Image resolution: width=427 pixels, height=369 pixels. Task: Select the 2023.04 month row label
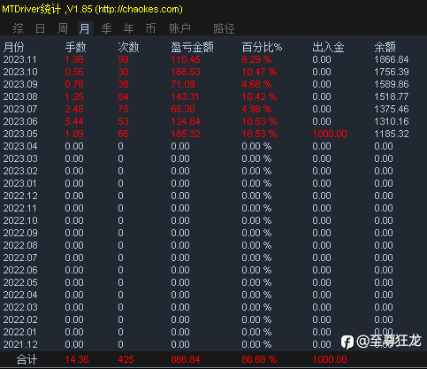(x=20, y=146)
